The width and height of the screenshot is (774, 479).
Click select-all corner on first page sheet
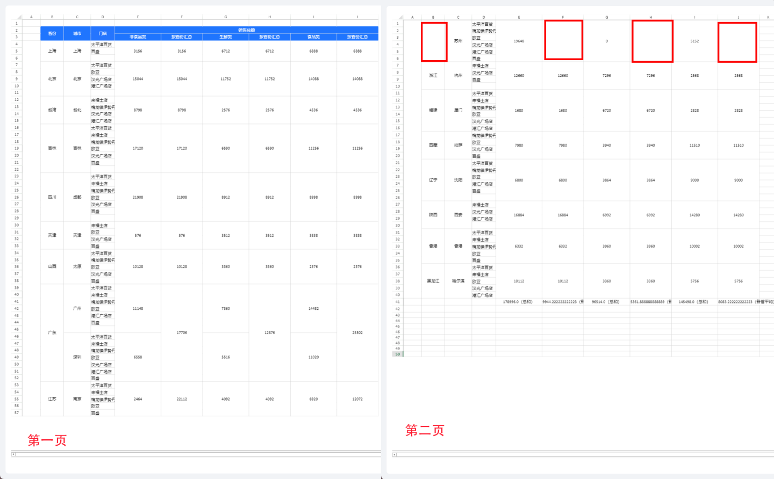tap(16, 17)
